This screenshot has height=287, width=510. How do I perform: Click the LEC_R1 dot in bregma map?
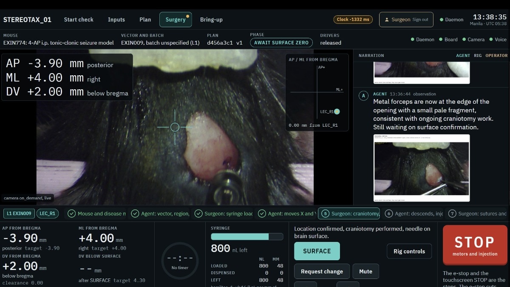point(337,111)
